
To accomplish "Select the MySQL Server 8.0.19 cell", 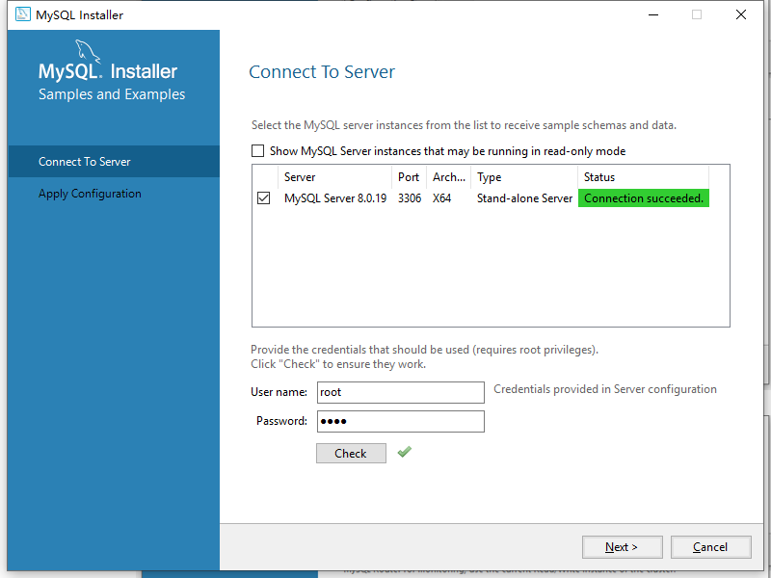I will pyautogui.click(x=335, y=198).
